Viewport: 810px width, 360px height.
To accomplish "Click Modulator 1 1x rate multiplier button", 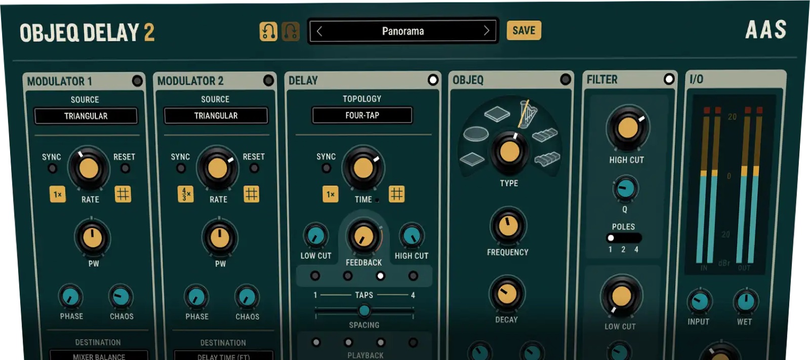I will pos(58,194).
